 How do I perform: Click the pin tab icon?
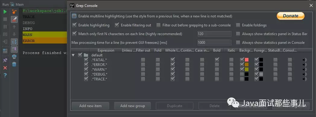[5, 61]
